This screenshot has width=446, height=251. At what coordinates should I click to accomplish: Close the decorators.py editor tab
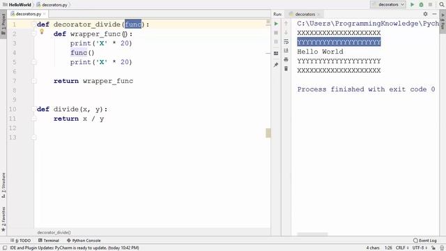pyautogui.click(x=45, y=14)
